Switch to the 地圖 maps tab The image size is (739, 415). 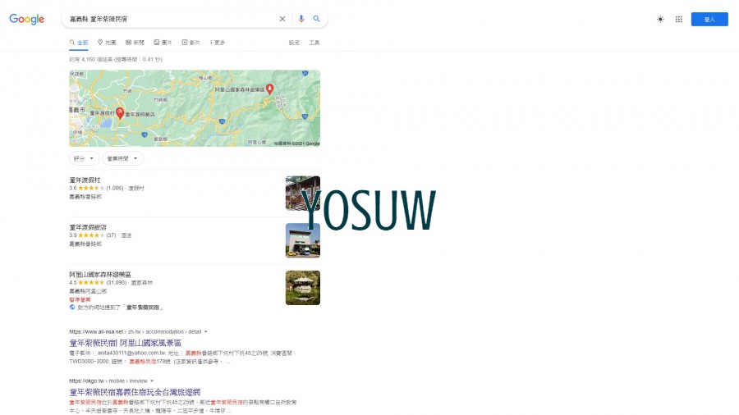107,43
